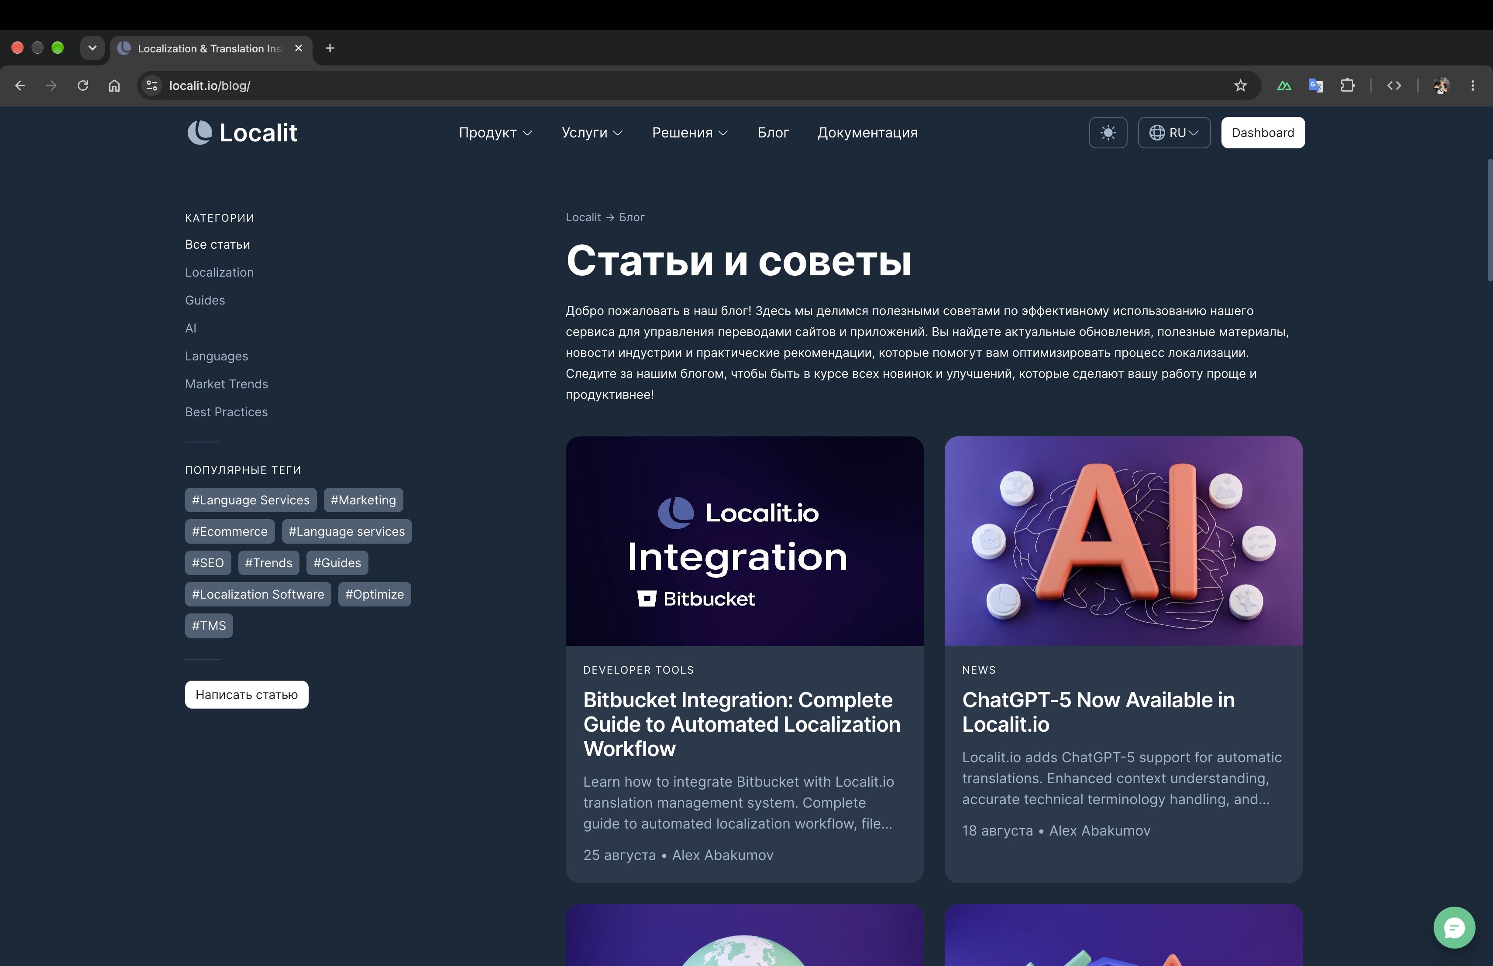Open the Документация nav item
Screen dimensions: 1493x966
click(x=867, y=132)
